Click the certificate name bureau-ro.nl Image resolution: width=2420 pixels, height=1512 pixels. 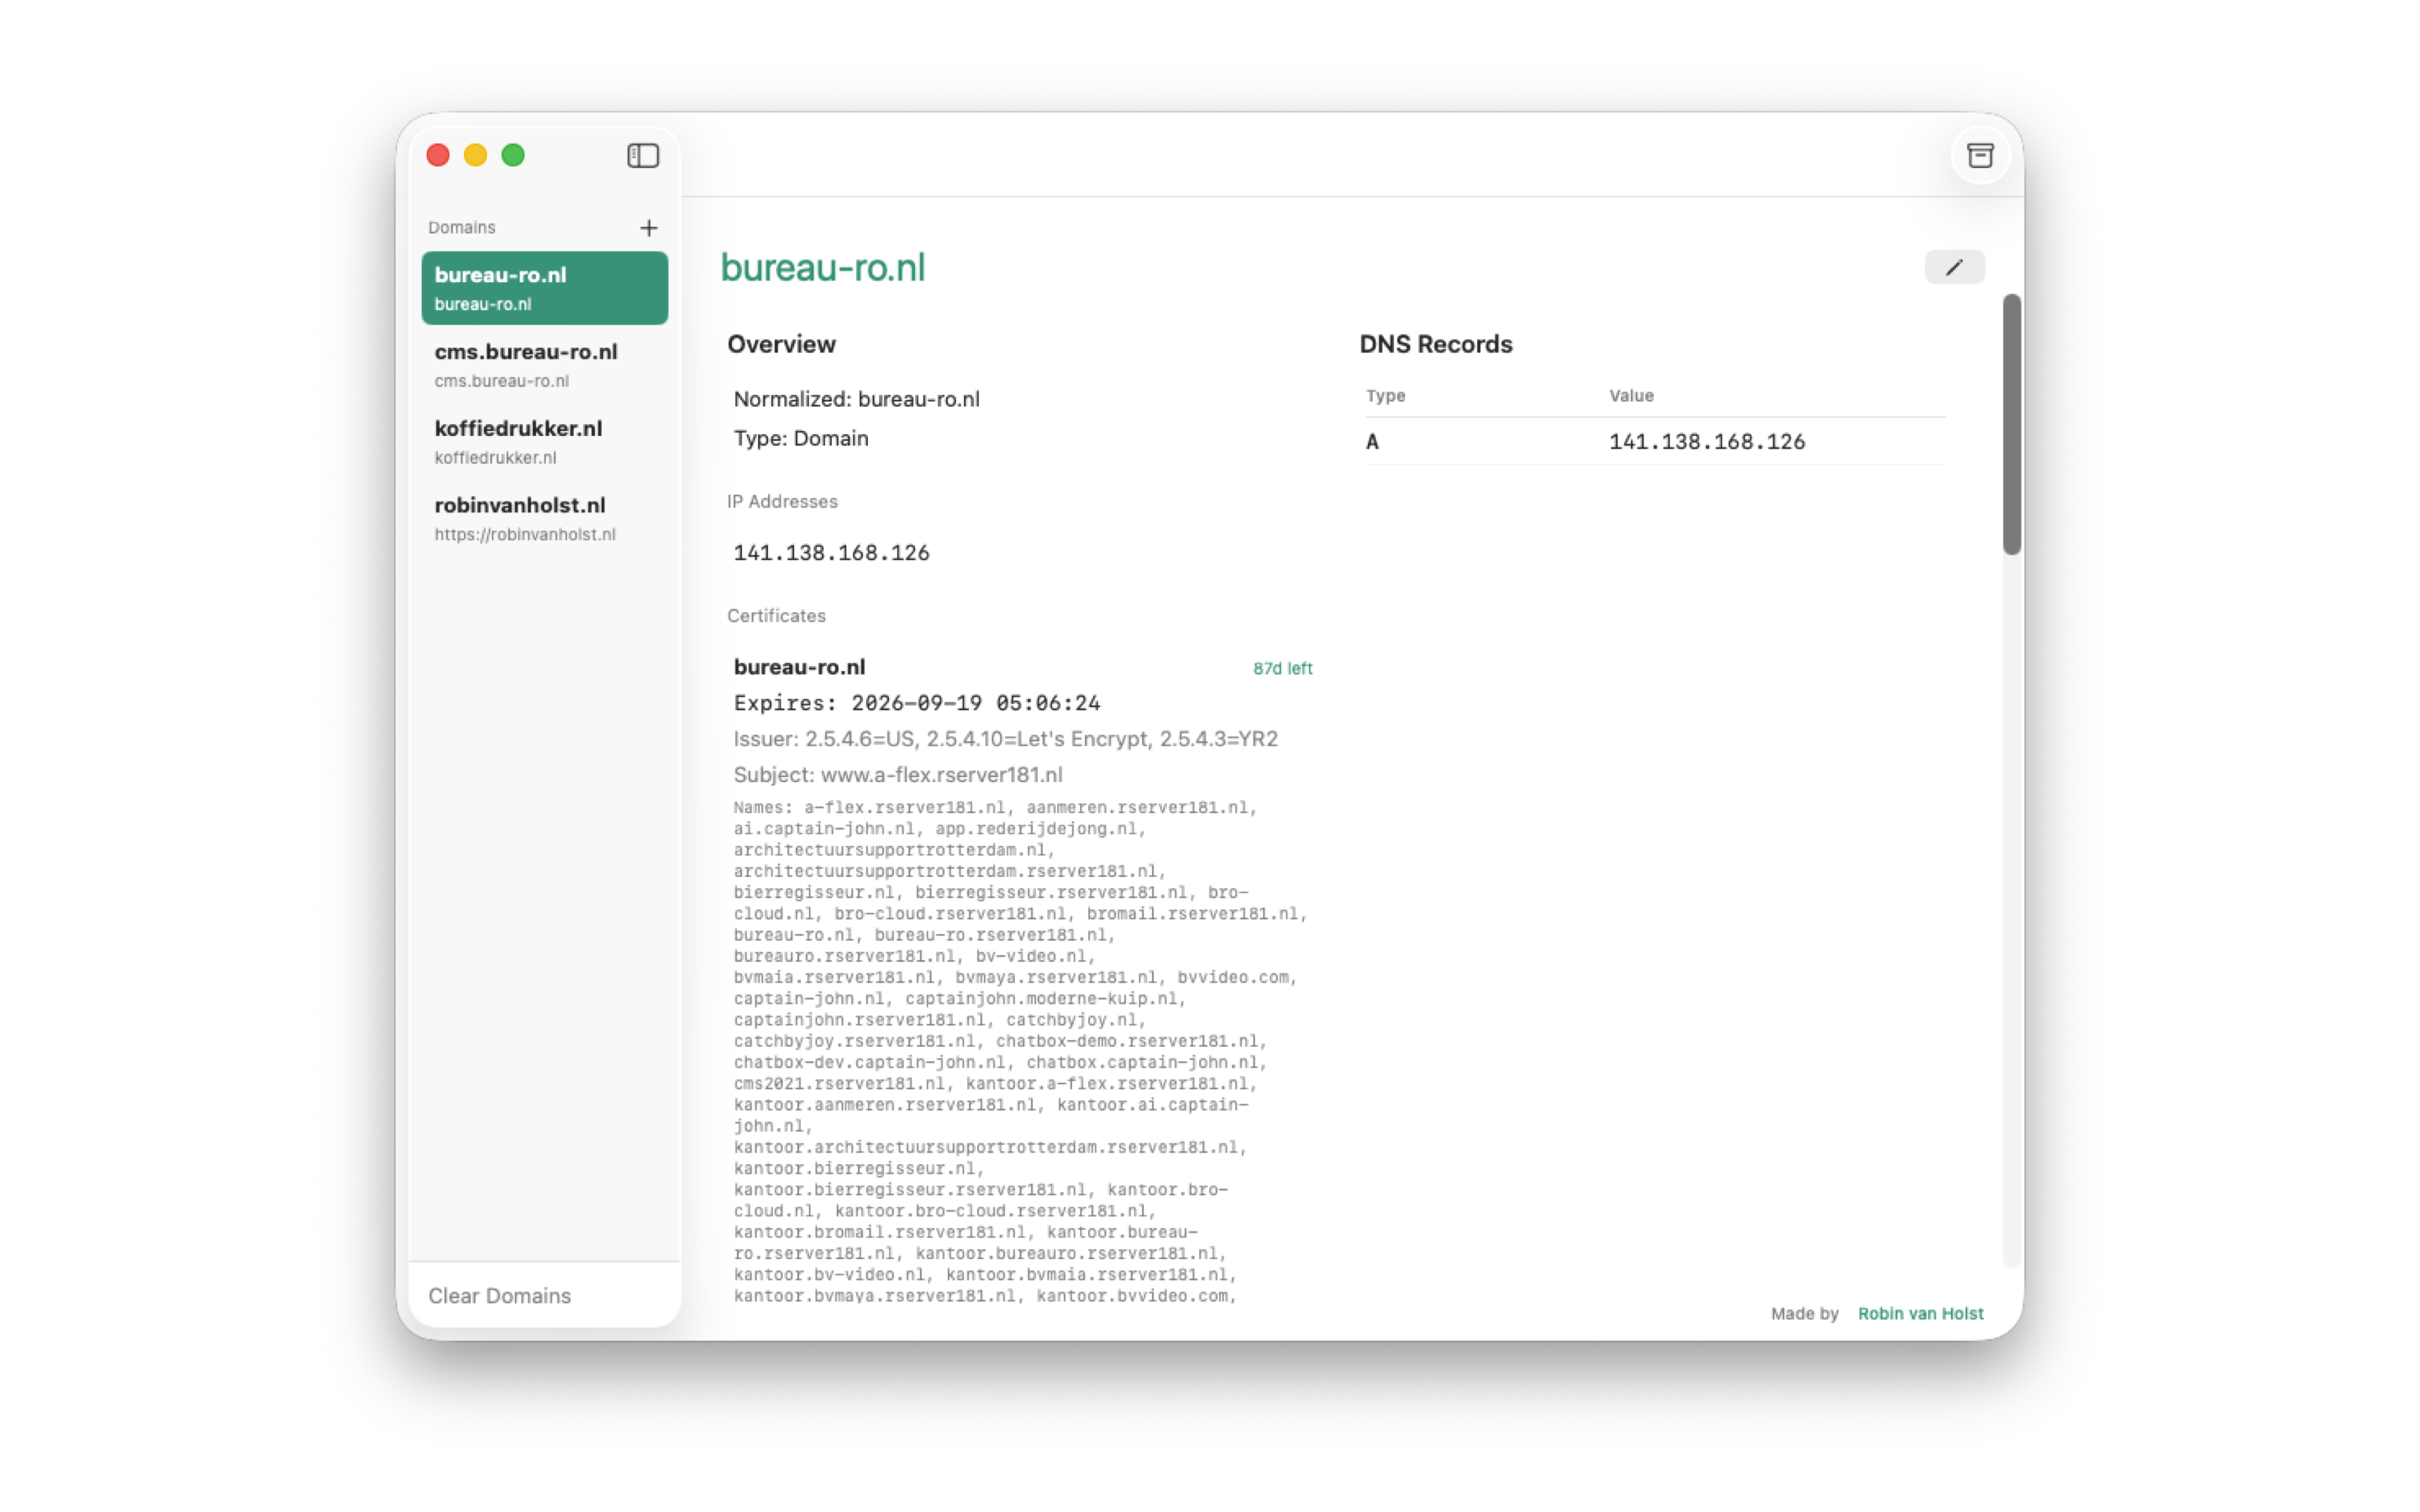click(x=799, y=667)
